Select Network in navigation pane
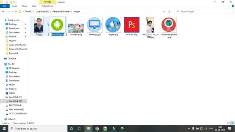Image resolution: width=235 pixels, height=132 pixels. pos(11,119)
